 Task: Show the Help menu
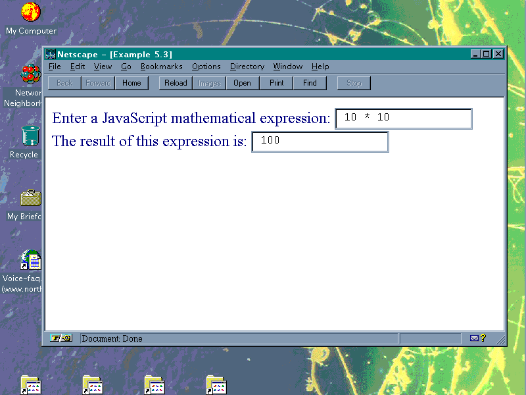click(320, 66)
